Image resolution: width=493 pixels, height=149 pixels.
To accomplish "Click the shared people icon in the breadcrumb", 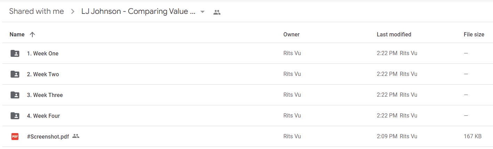I will pyautogui.click(x=217, y=12).
